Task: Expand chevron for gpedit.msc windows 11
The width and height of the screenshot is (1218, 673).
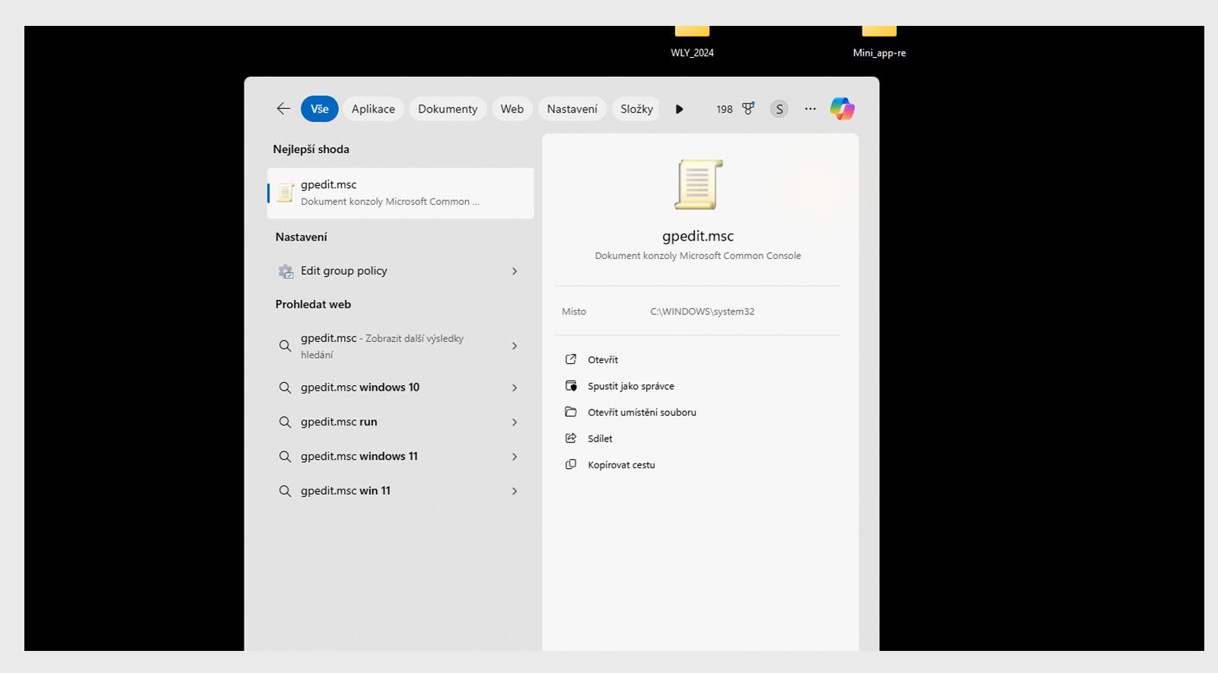Action: [x=515, y=457]
